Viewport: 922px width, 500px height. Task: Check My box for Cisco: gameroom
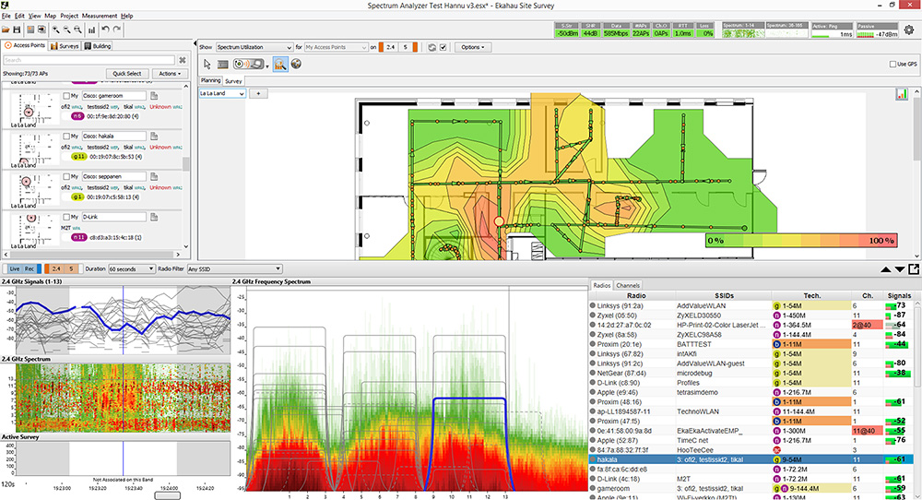(x=66, y=95)
